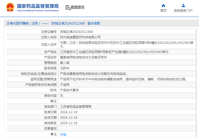Click the 产品储存条件及有效期 label
Viewport: 199px width, 138px height.
pos(41,85)
